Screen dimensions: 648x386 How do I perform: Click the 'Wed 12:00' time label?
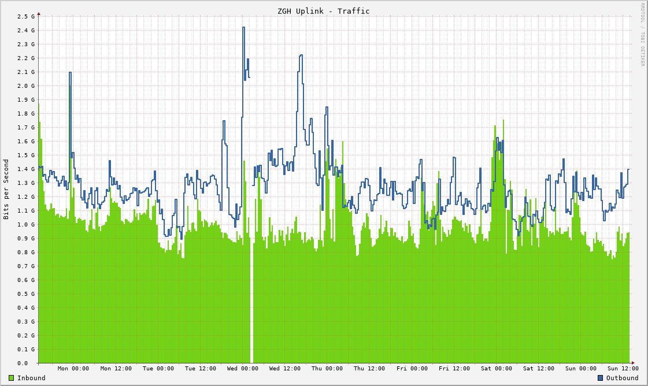click(x=285, y=368)
